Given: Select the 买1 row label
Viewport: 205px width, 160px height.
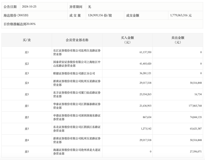Looking at the screenshot, I should [27, 52].
